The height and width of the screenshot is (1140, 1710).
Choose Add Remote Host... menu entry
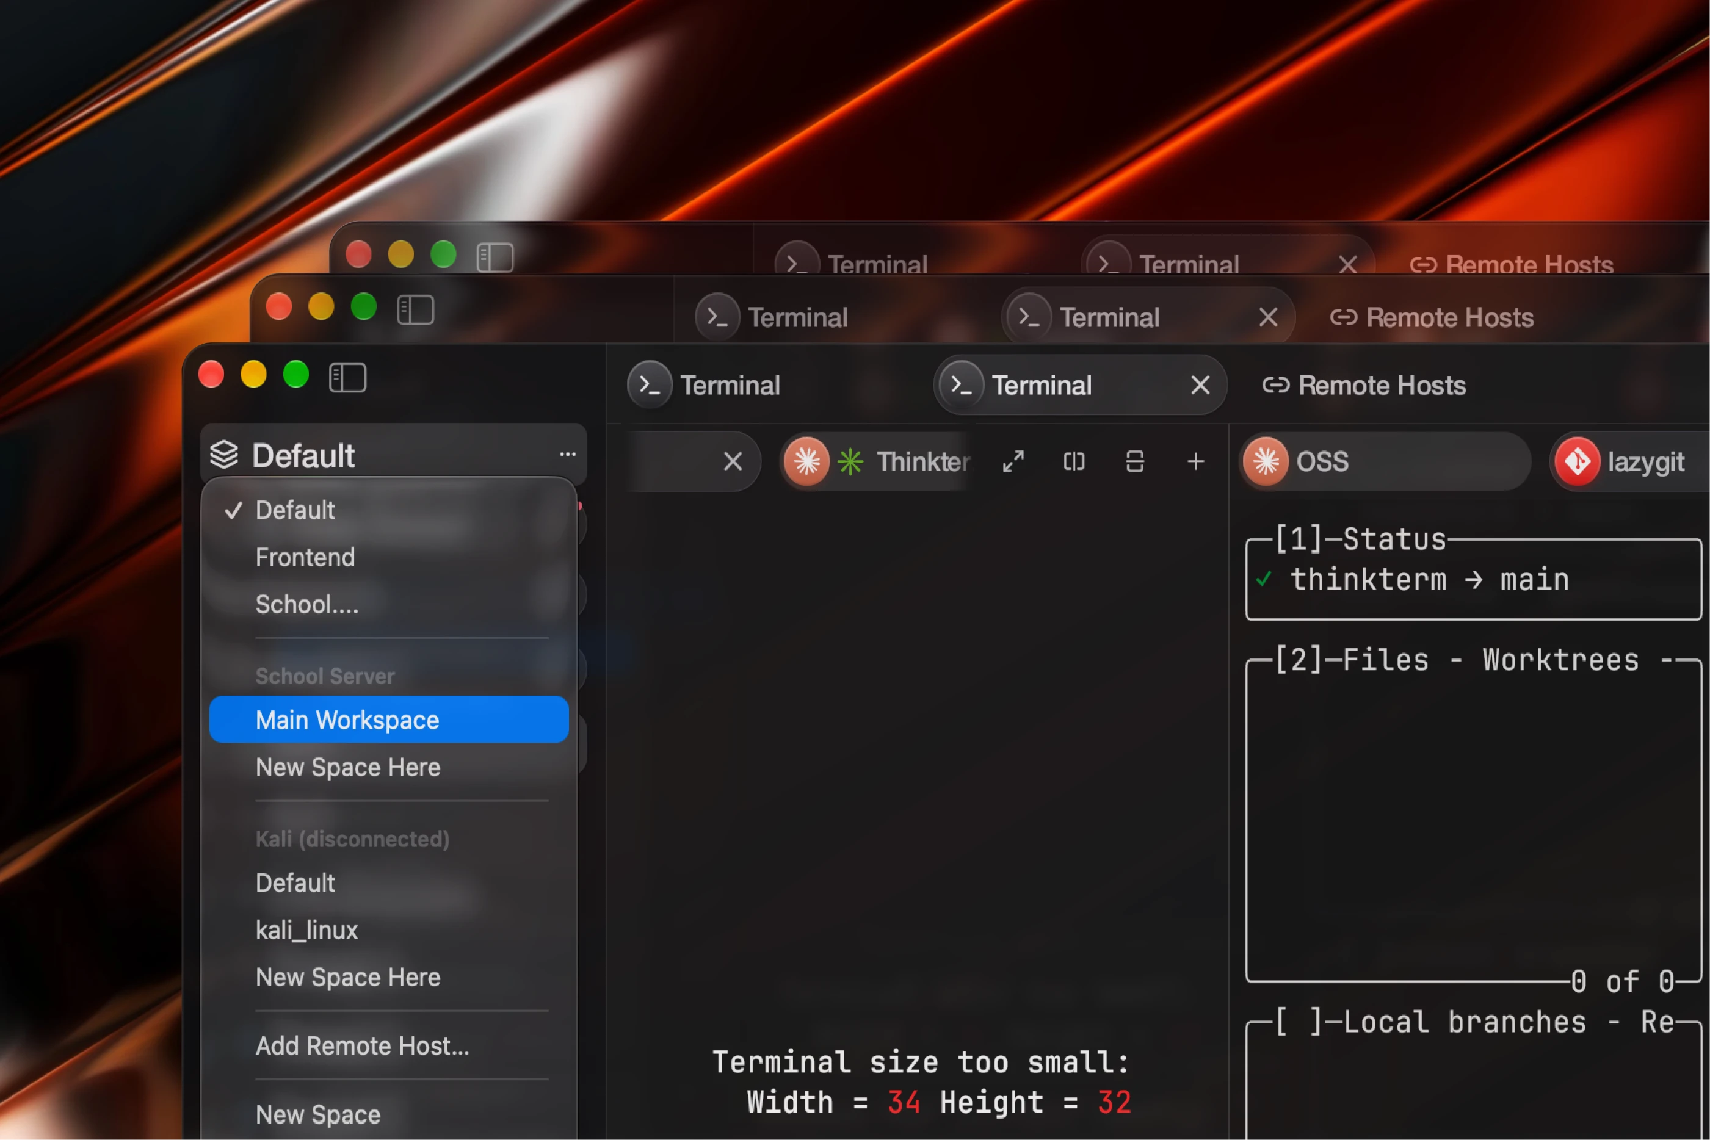pos(388,1045)
